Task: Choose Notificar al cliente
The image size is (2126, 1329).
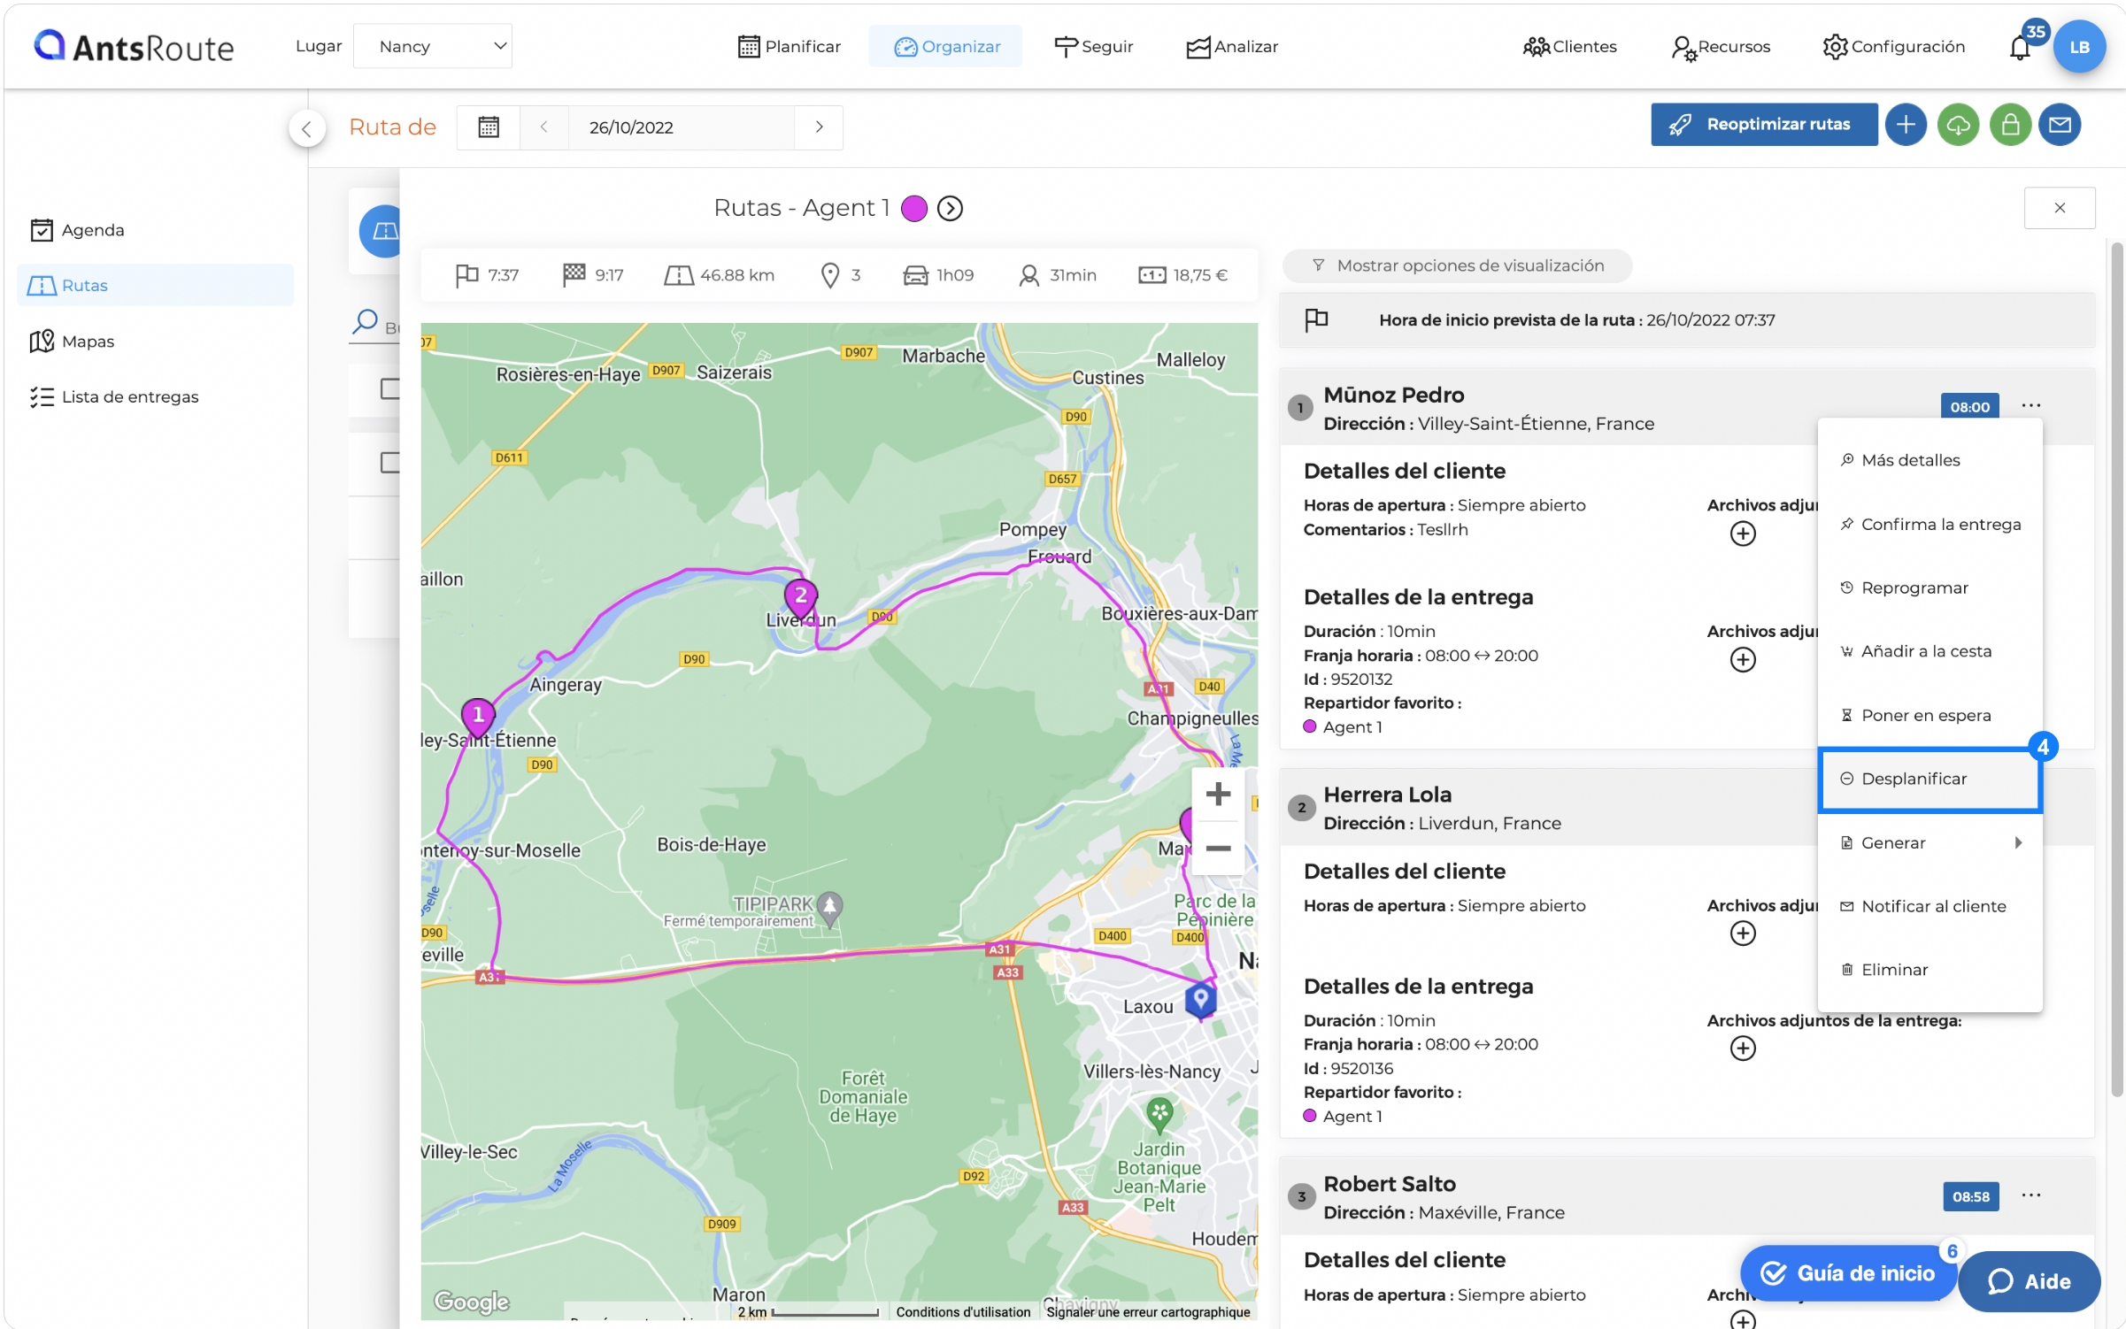Action: (1930, 907)
